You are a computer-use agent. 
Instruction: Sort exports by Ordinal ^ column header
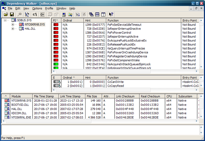coord(72,78)
